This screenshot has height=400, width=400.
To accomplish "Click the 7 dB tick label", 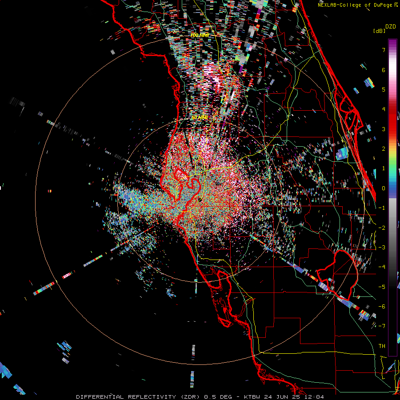I will (384, 50).
